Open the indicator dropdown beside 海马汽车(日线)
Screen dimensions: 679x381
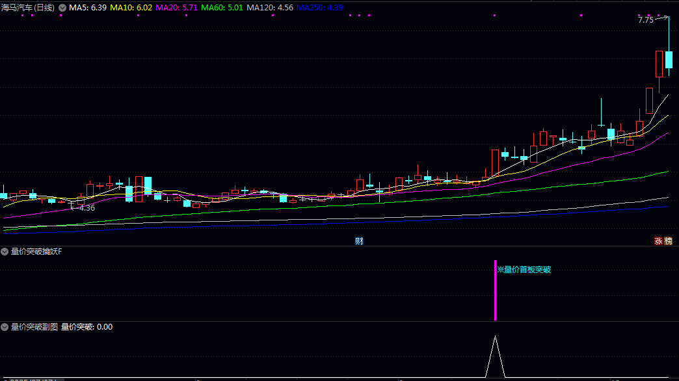(x=62, y=8)
